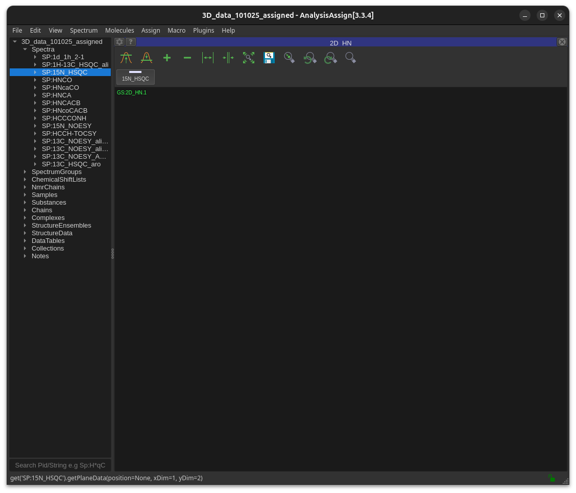This screenshot has height=493, width=576.
Task: Click the raise contour base level icon
Action: point(126,58)
